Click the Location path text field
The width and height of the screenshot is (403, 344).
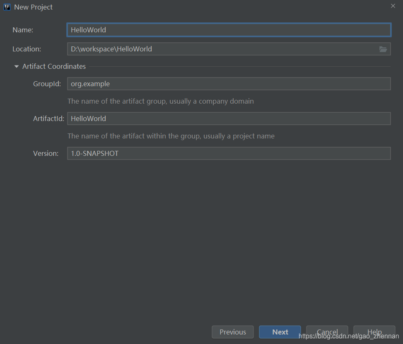[x=222, y=49]
